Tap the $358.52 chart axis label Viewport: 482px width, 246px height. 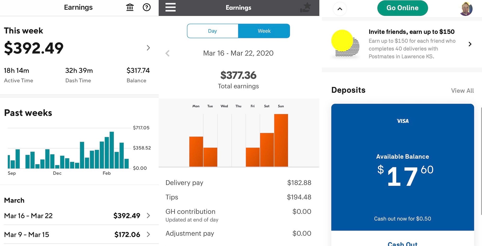142,148
